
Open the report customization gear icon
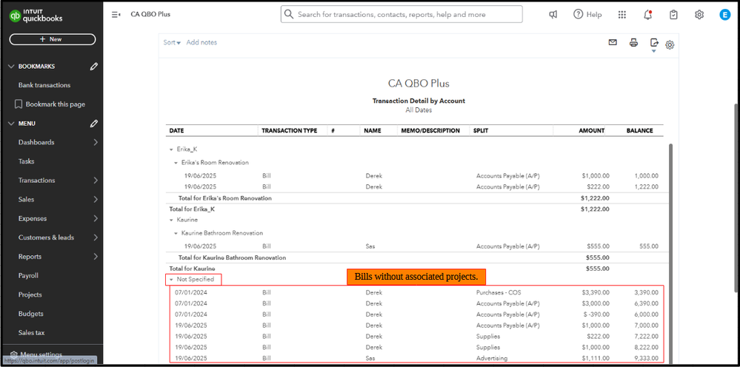coord(670,45)
